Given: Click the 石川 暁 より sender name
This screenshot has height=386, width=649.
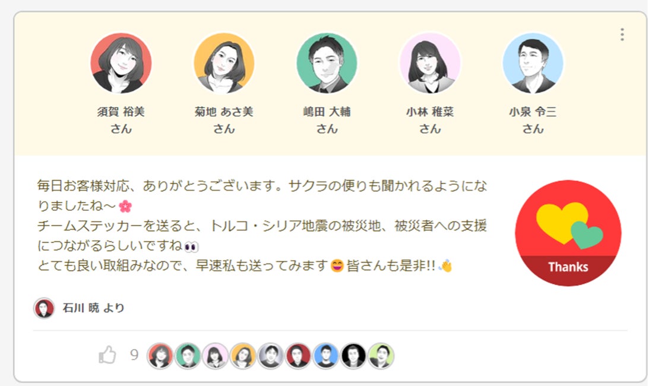Looking at the screenshot, I should coord(94,308).
